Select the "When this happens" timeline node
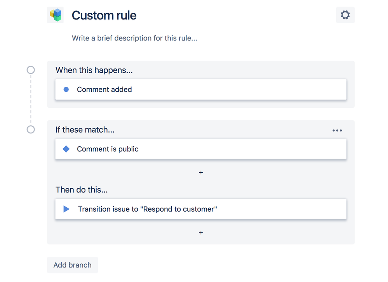Viewport: 388px width, 282px height. pyautogui.click(x=31, y=70)
